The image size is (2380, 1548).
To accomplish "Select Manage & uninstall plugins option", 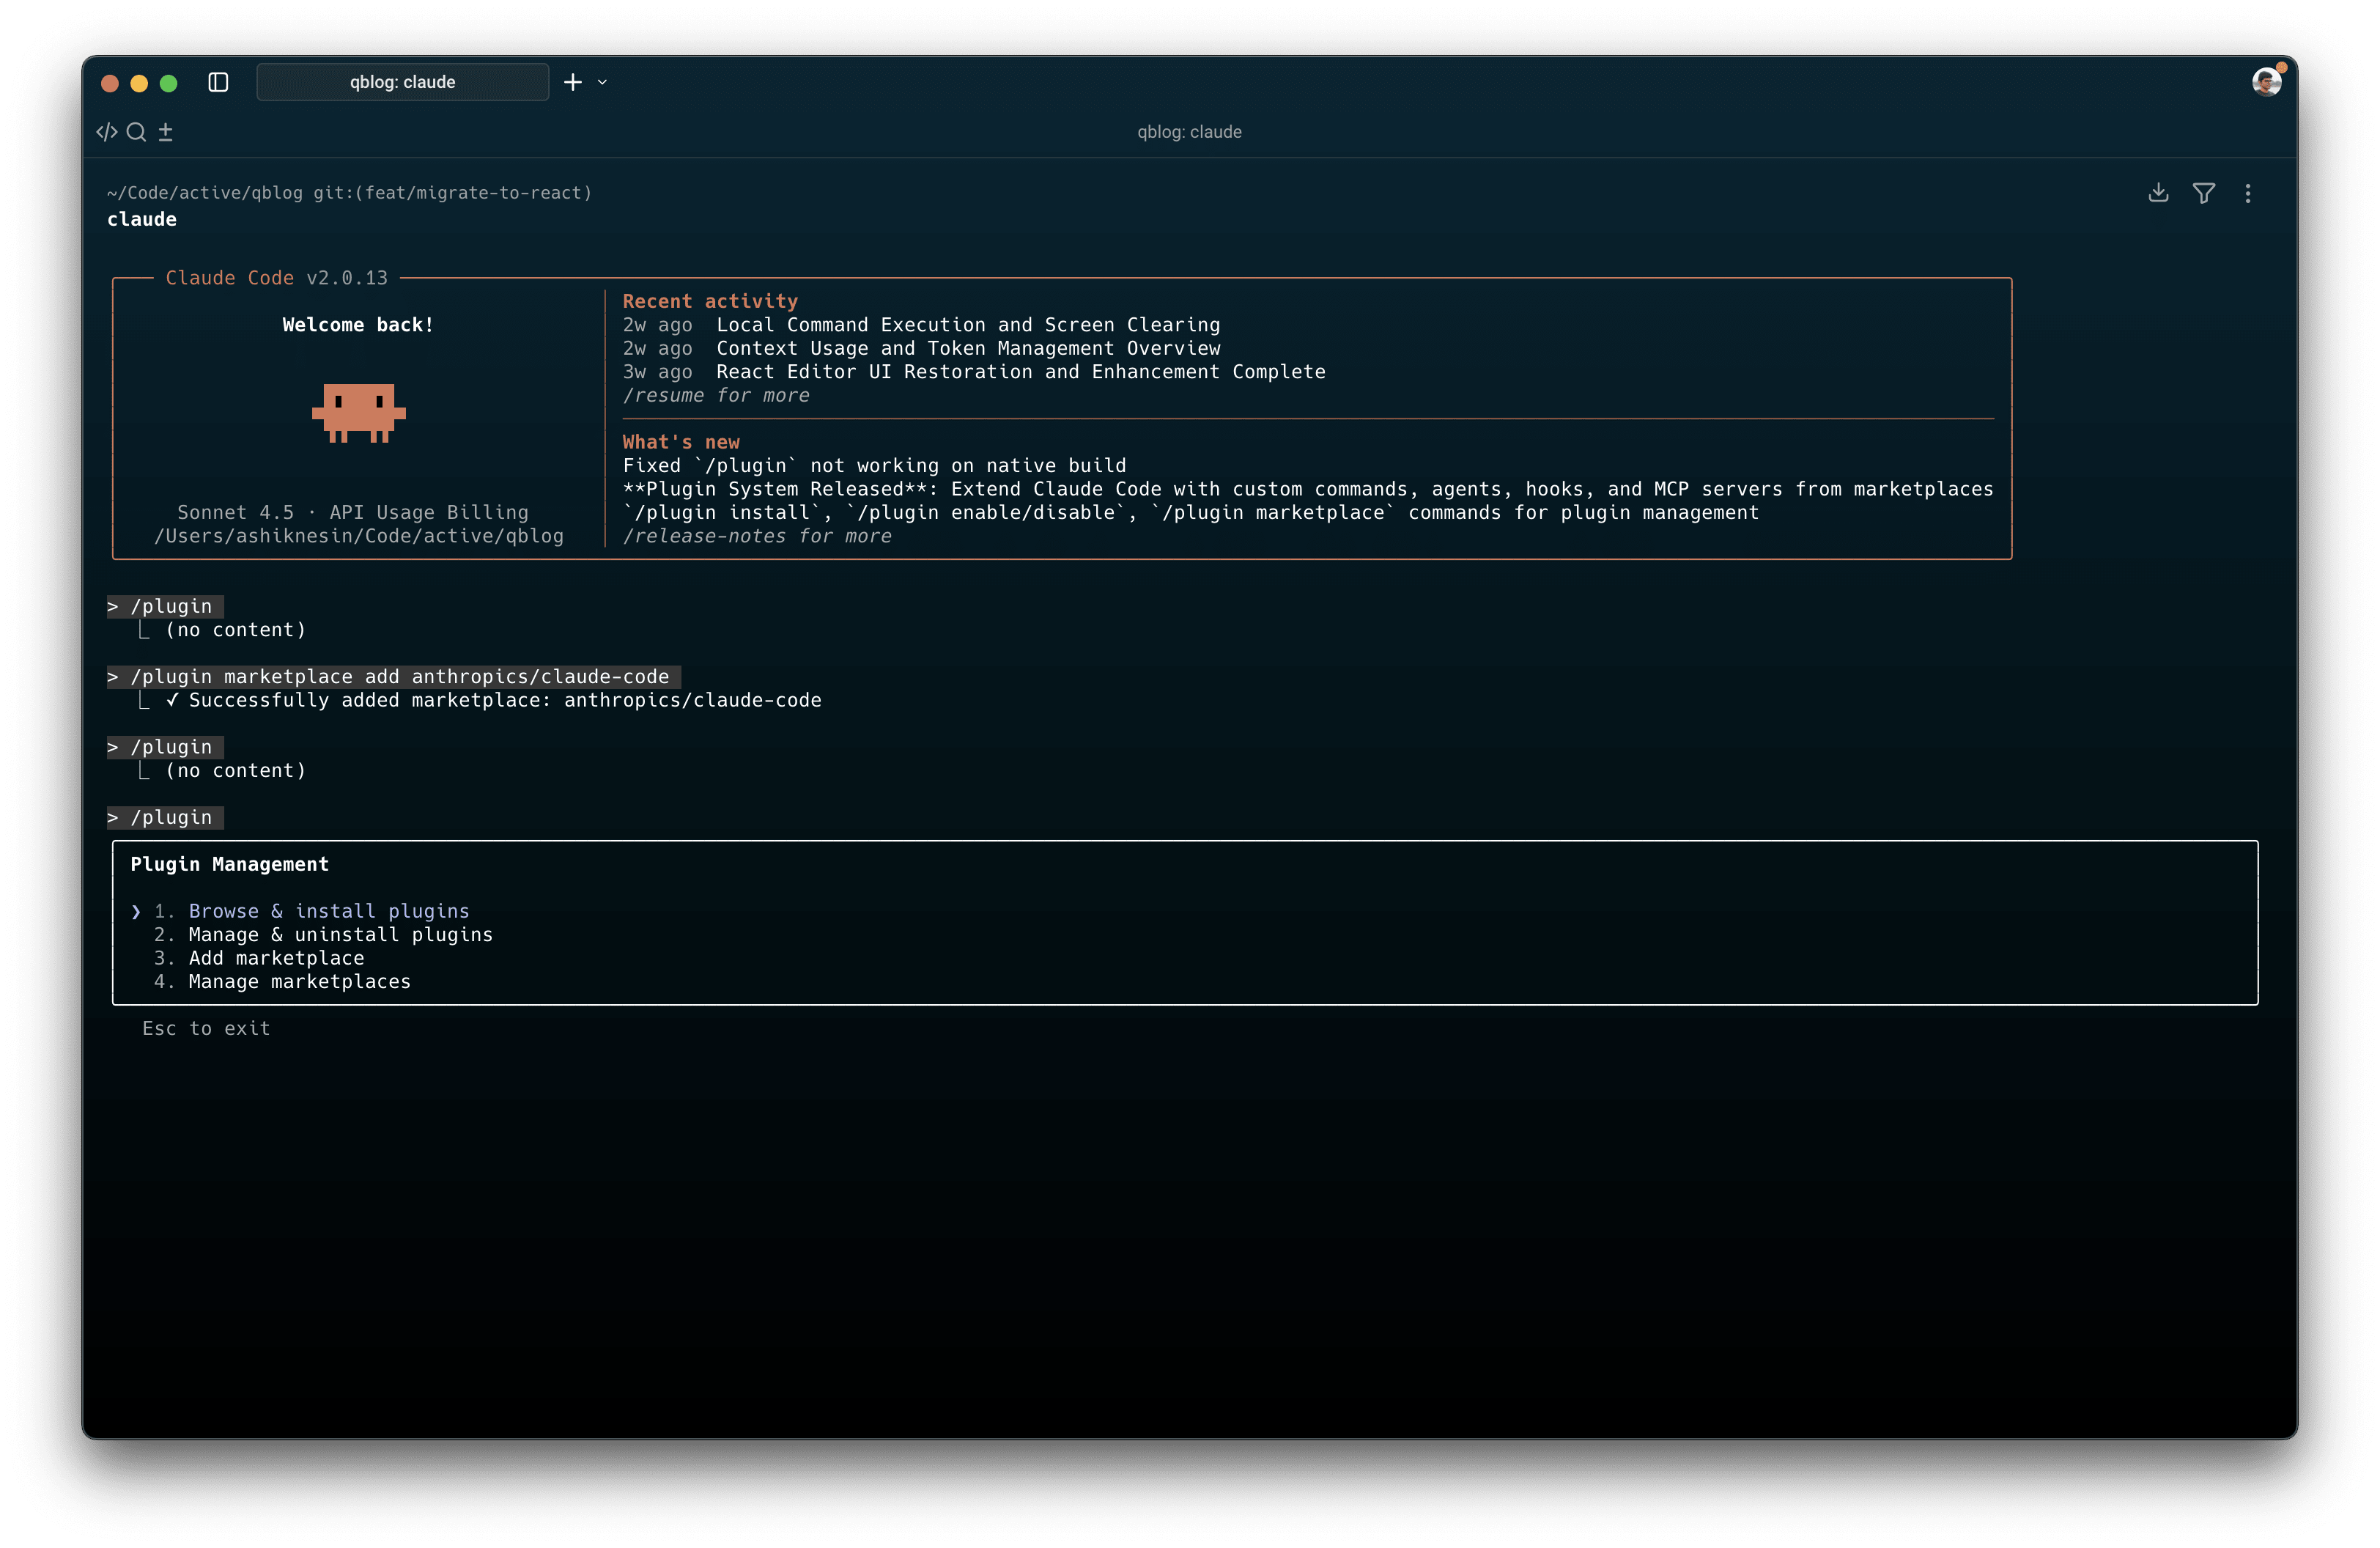I will click(x=340, y=934).
